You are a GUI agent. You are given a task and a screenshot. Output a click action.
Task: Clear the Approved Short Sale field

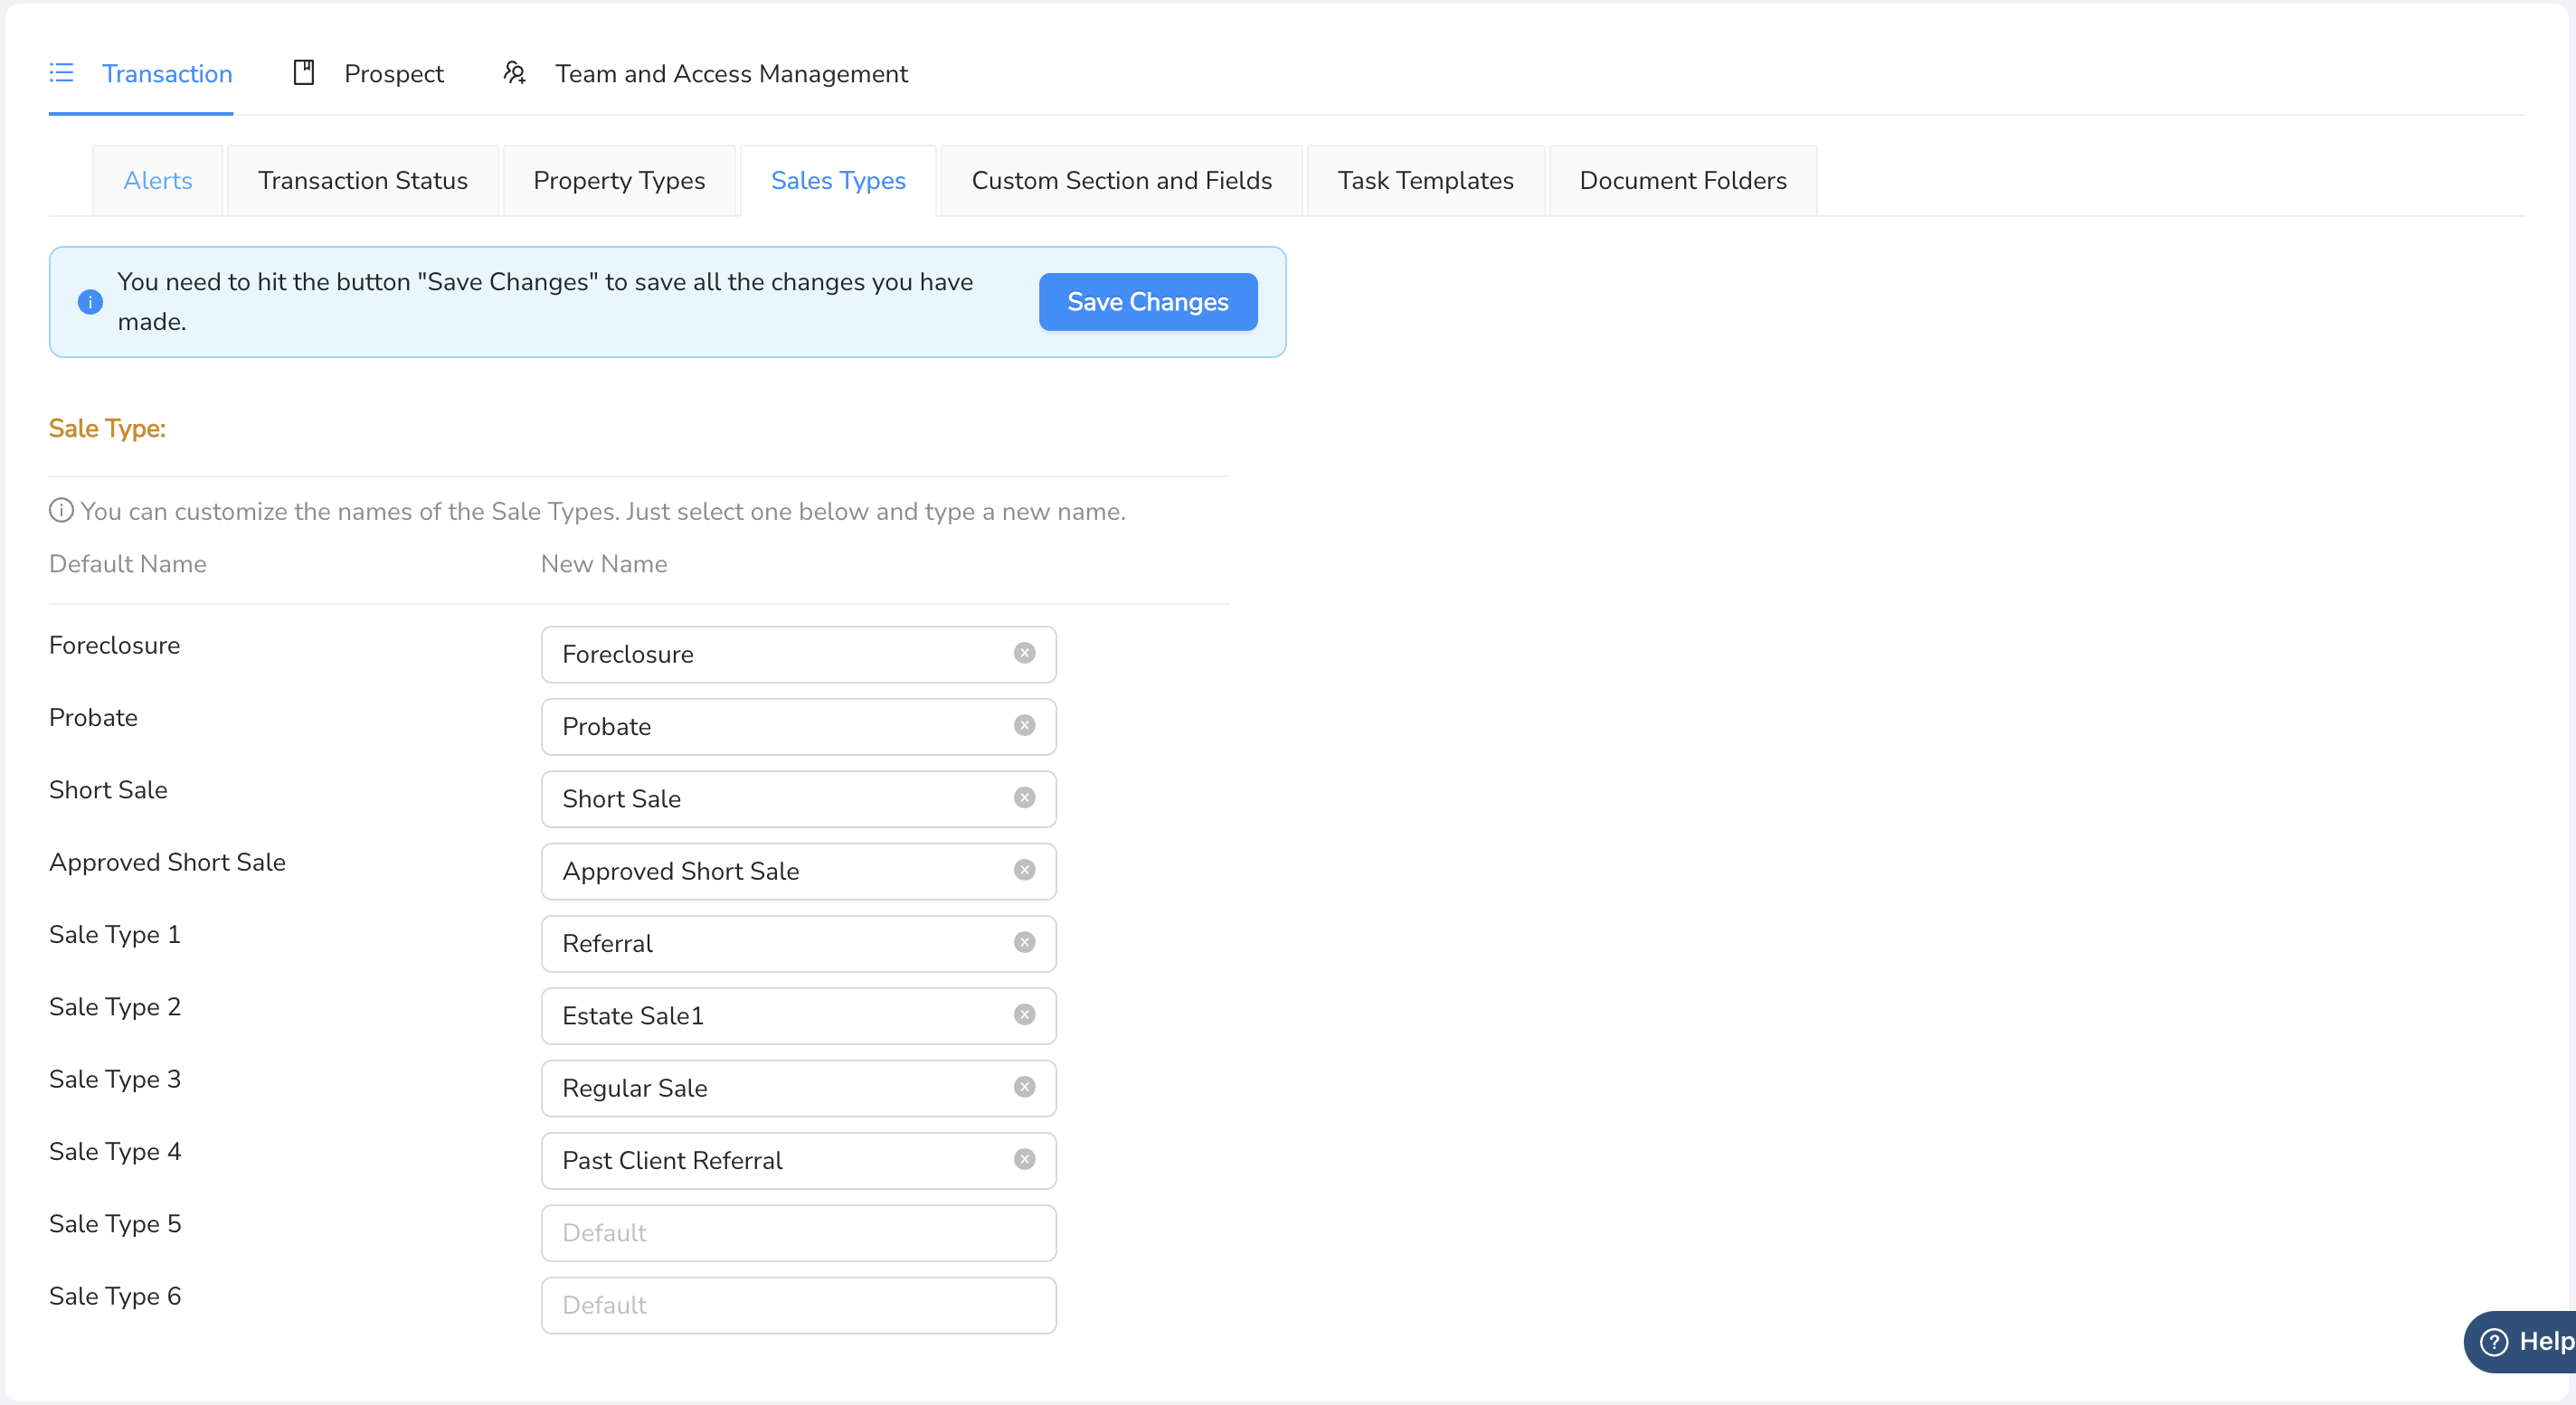tap(1024, 871)
